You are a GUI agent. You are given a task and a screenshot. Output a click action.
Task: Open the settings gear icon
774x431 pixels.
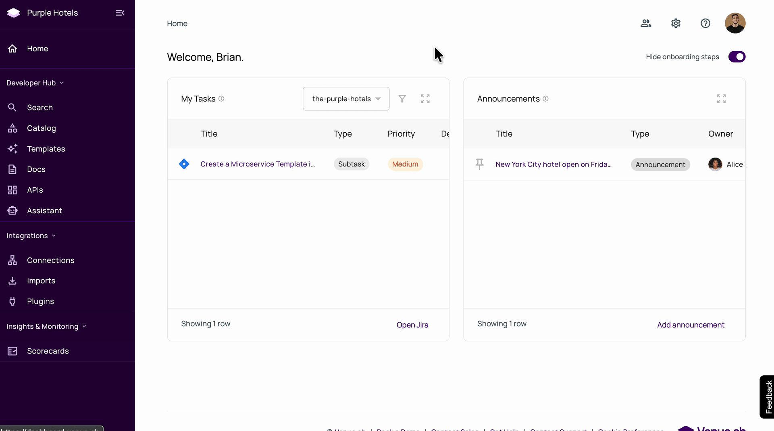coord(676,23)
